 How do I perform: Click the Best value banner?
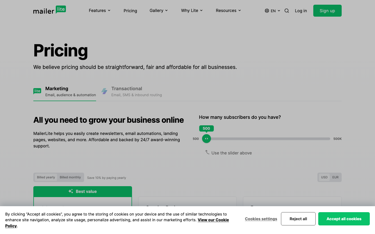coord(83,192)
